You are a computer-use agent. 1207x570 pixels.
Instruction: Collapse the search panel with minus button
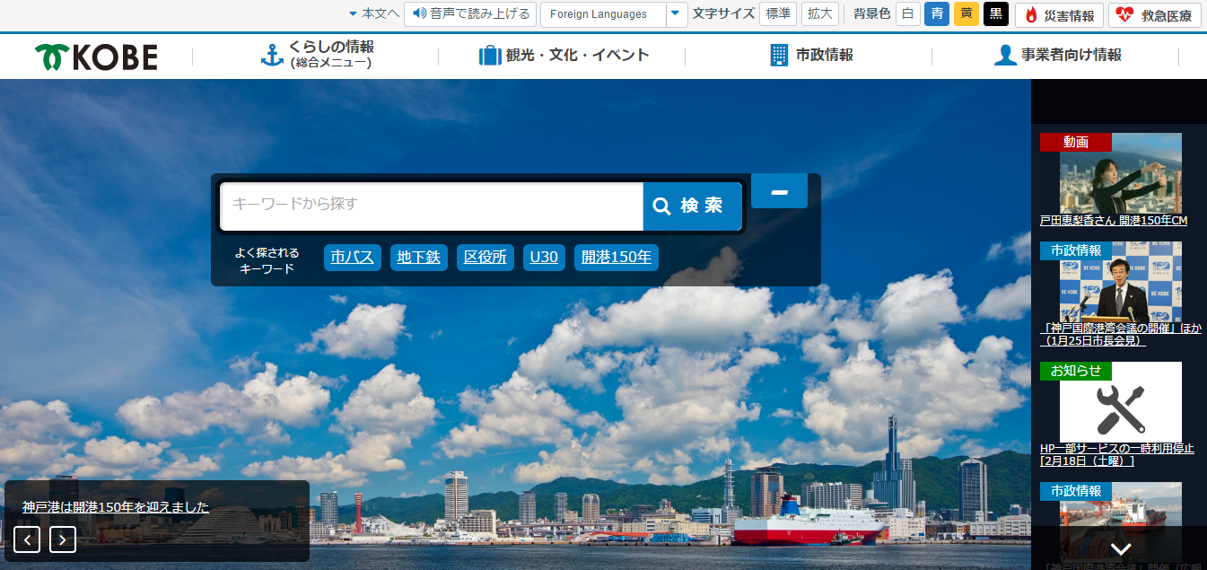tap(779, 191)
